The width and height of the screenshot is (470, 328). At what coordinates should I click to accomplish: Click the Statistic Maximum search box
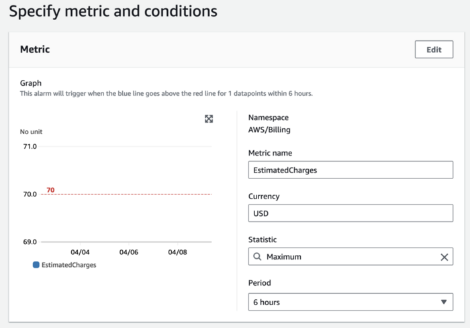(346, 257)
